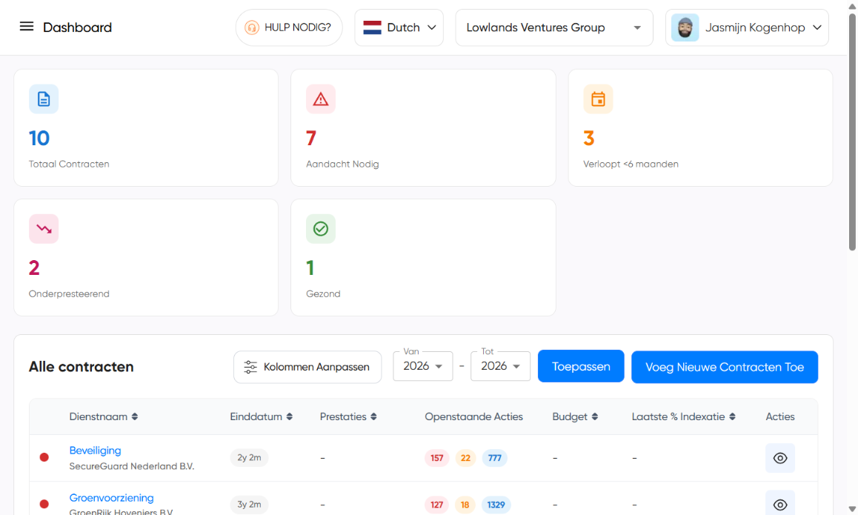The width and height of the screenshot is (858, 515).
Task: Click the calendar icon for Verloopt <6 maanden
Action: pyautogui.click(x=598, y=99)
